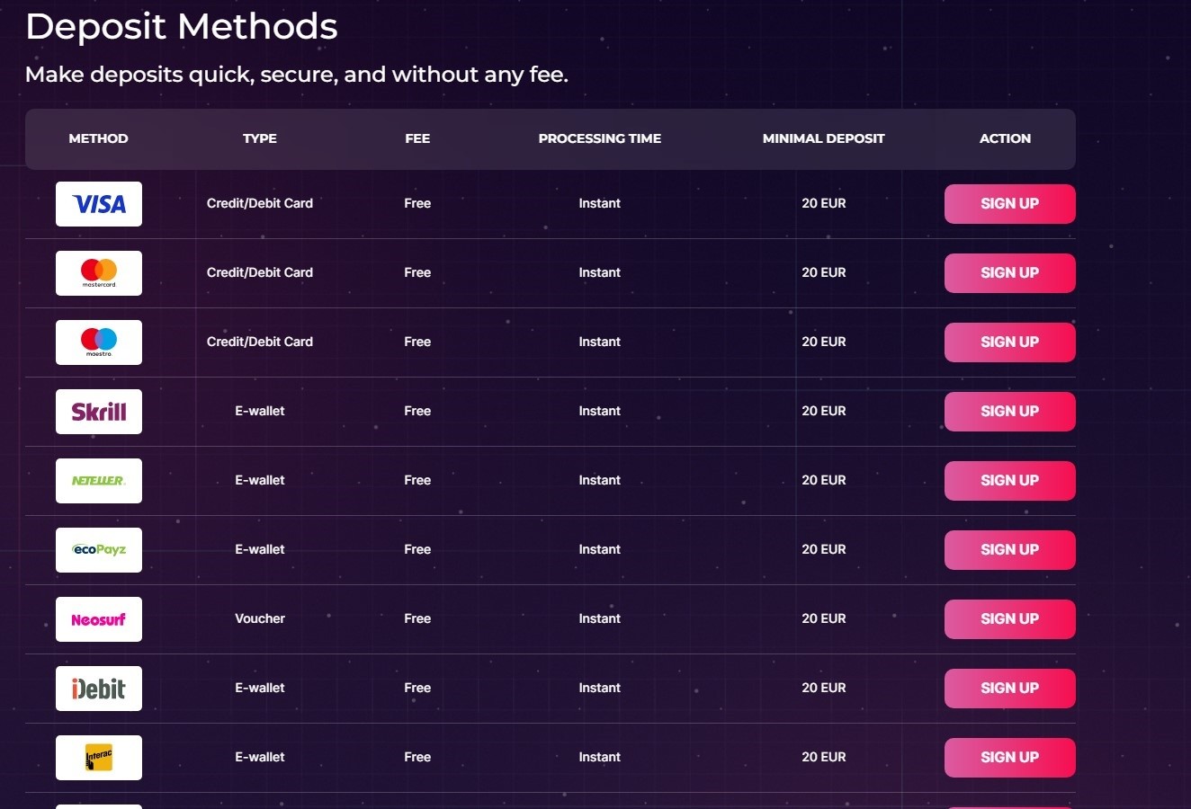
Task: Click '20 EUR' in the Skrill row
Action: (x=824, y=411)
